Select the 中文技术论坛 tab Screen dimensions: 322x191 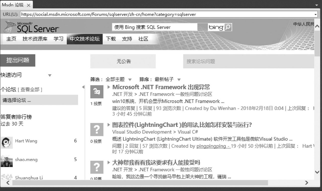(x=85, y=39)
